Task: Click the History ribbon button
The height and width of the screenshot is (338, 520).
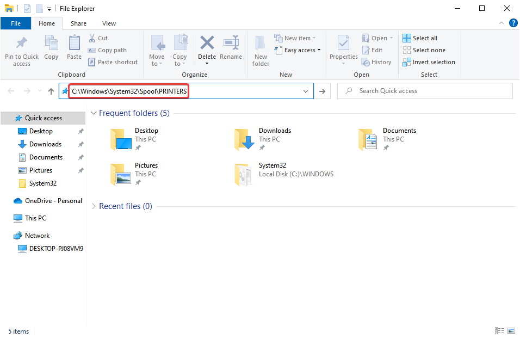Action: coord(376,62)
